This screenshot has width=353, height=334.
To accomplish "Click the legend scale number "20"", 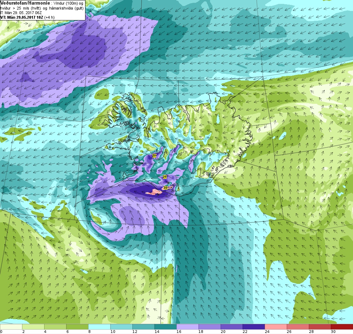I will tap(223, 332).
